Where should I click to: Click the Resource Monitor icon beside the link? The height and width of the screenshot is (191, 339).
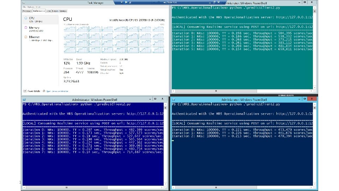tap(44, 91)
